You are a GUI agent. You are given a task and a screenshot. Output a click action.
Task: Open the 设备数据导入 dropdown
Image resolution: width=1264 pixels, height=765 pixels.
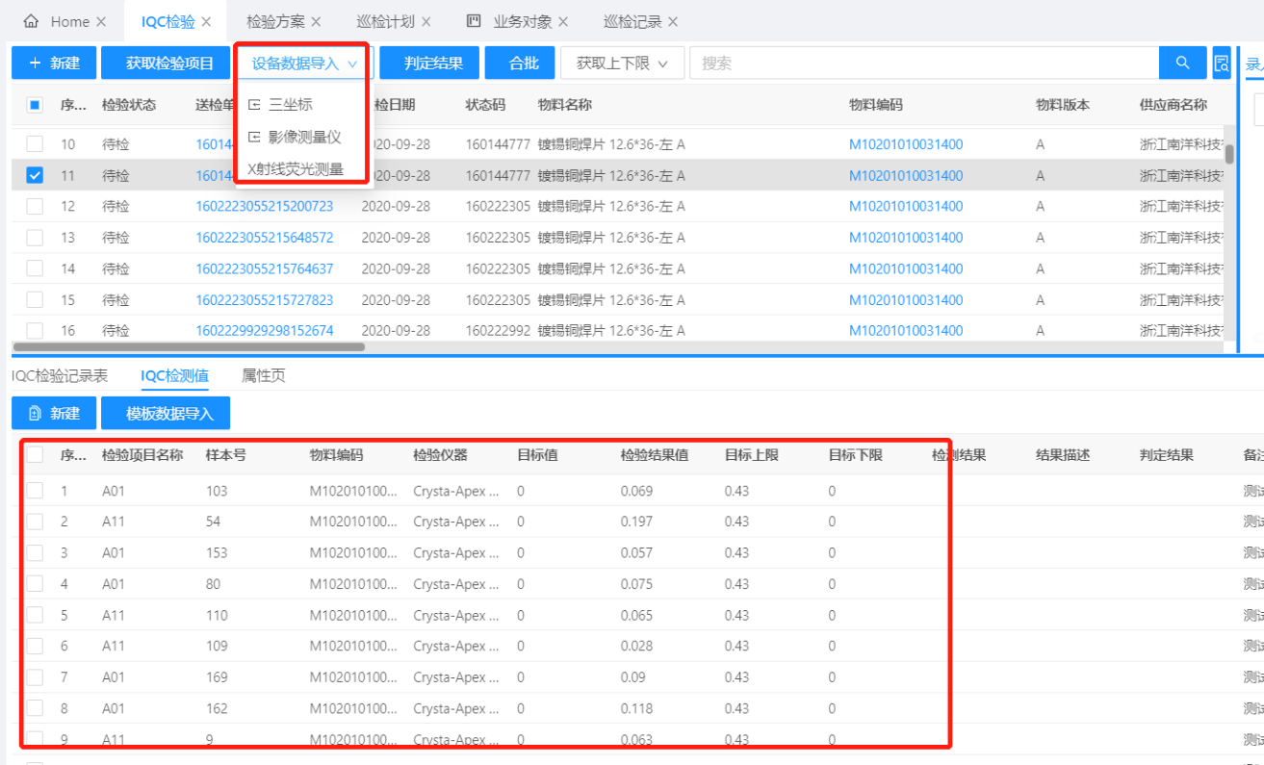[x=304, y=64]
